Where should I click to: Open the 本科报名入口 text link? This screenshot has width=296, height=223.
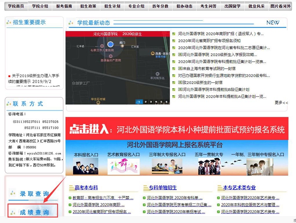(x=86, y=155)
